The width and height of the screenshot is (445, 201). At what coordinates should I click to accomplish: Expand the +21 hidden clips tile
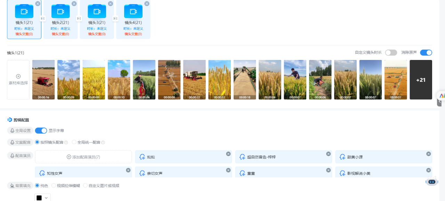tap(421, 80)
